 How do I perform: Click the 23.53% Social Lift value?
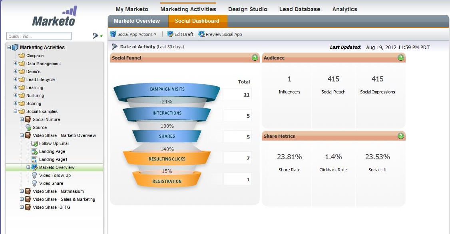tap(377, 157)
